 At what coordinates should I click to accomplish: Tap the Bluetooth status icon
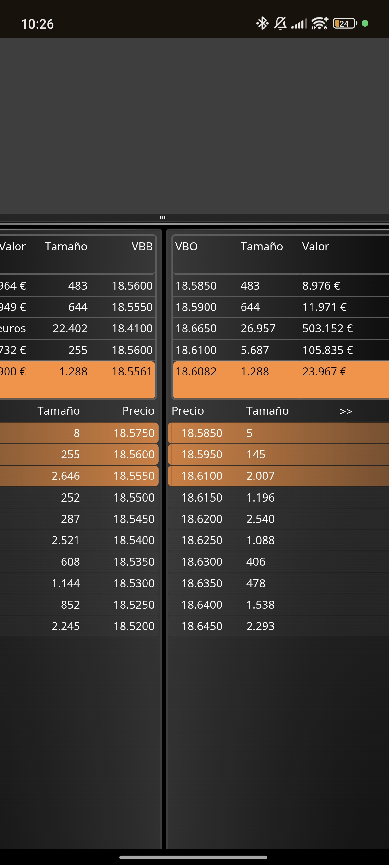(x=262, y=24)
